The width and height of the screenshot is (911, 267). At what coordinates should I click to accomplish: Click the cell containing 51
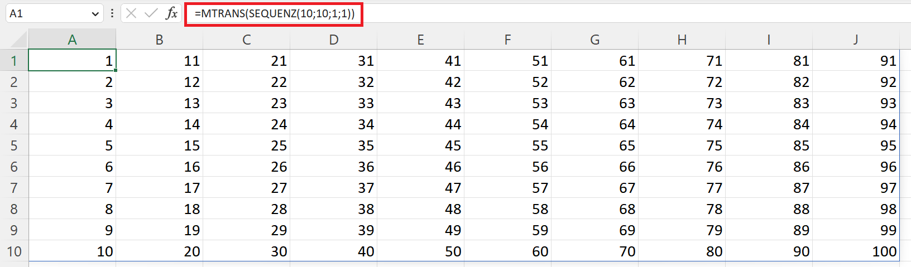pos(507,60)
